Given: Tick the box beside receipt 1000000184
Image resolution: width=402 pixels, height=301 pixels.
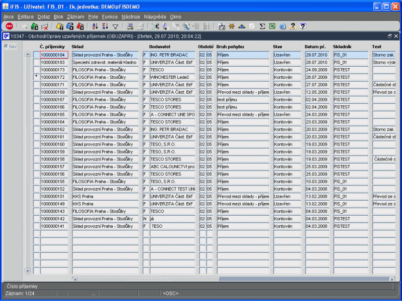Looking at the screenshot, I should pos(36,55).
